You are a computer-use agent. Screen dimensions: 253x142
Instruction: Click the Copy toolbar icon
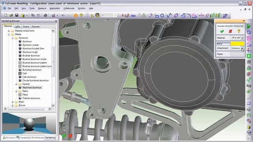pyautogui.click(x=33, y=15)
